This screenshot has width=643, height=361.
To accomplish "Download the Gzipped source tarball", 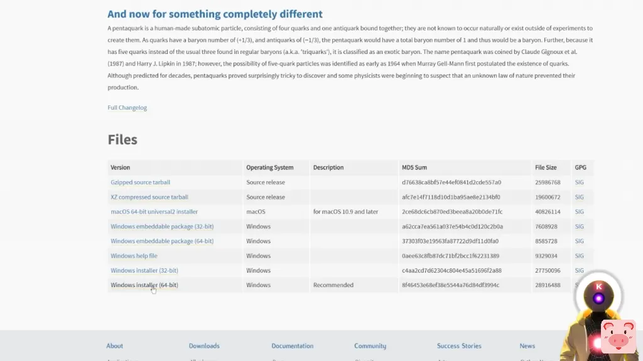I will (x=140, y=182).
